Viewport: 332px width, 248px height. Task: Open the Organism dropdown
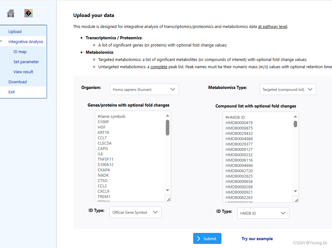(x=144, y=89)
